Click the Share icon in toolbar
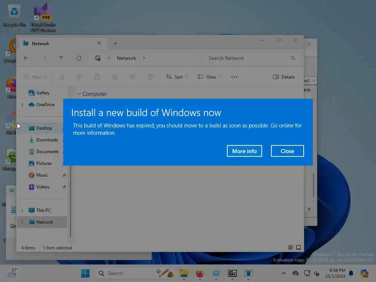Screen dimensions: 376x282 click(x=132, y=77)
